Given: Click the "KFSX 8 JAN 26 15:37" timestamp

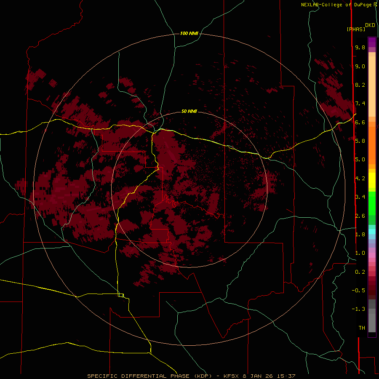Looking at the screenshot, I should (x=259, y=376).
